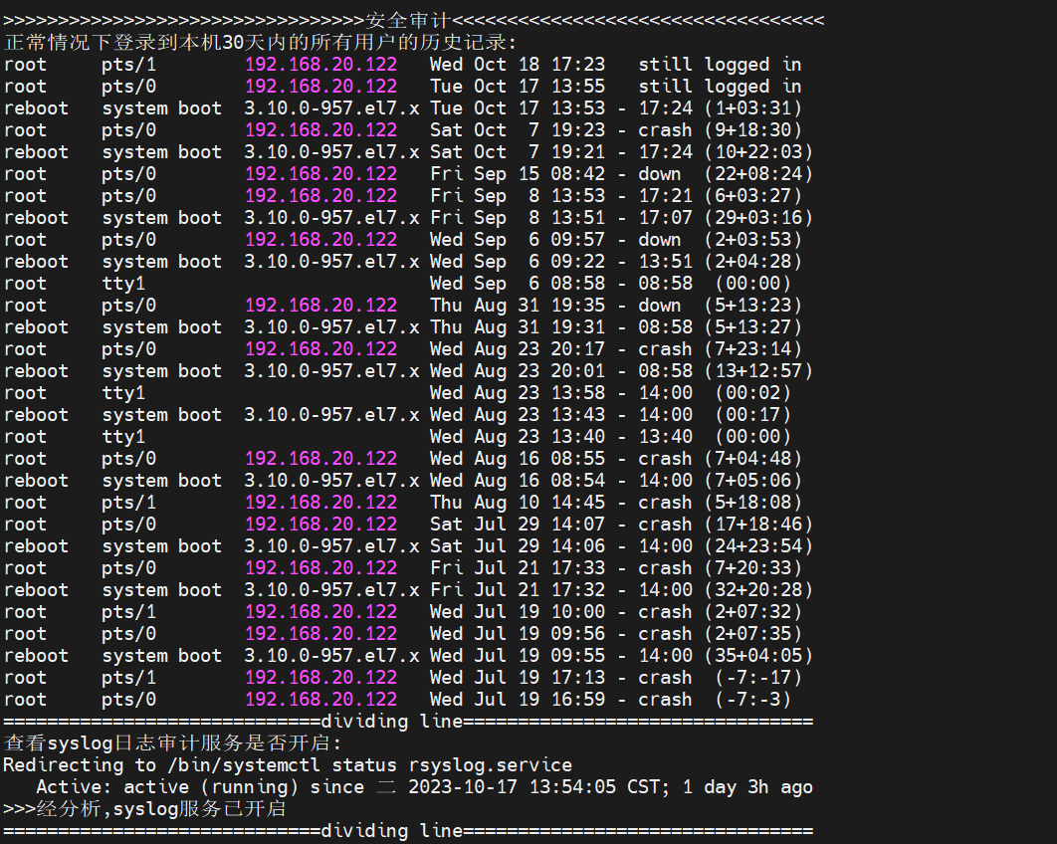Click the duration (6+03:27)
This screenshot has height=844, width=1057.
tap(753, 196)
